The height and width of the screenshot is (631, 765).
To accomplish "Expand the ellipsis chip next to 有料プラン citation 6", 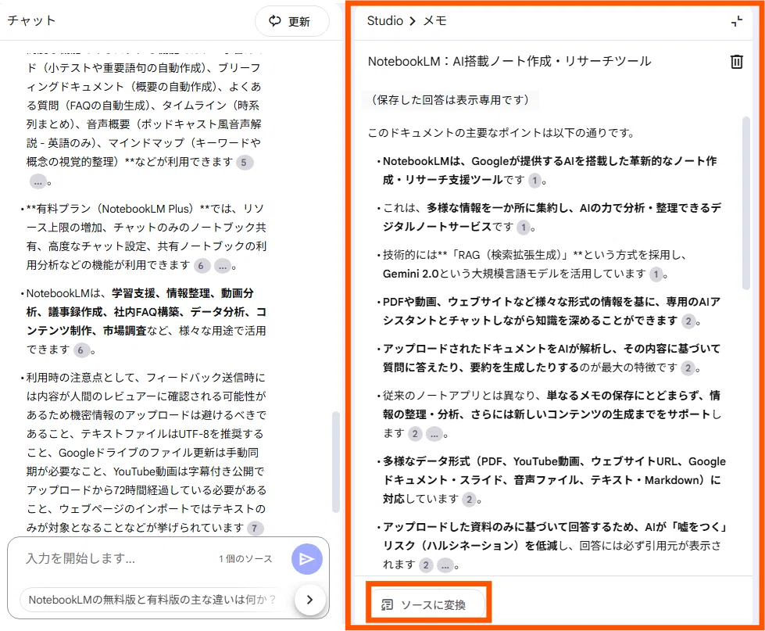I will 223,266.
